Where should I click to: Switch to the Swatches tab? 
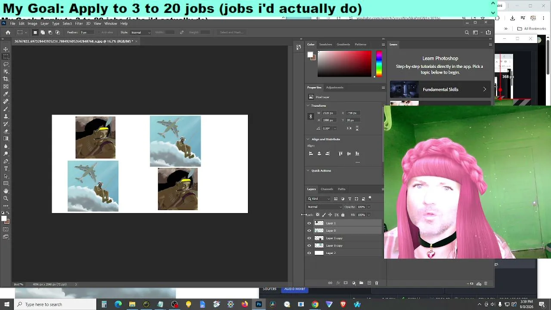click(325, 44)
